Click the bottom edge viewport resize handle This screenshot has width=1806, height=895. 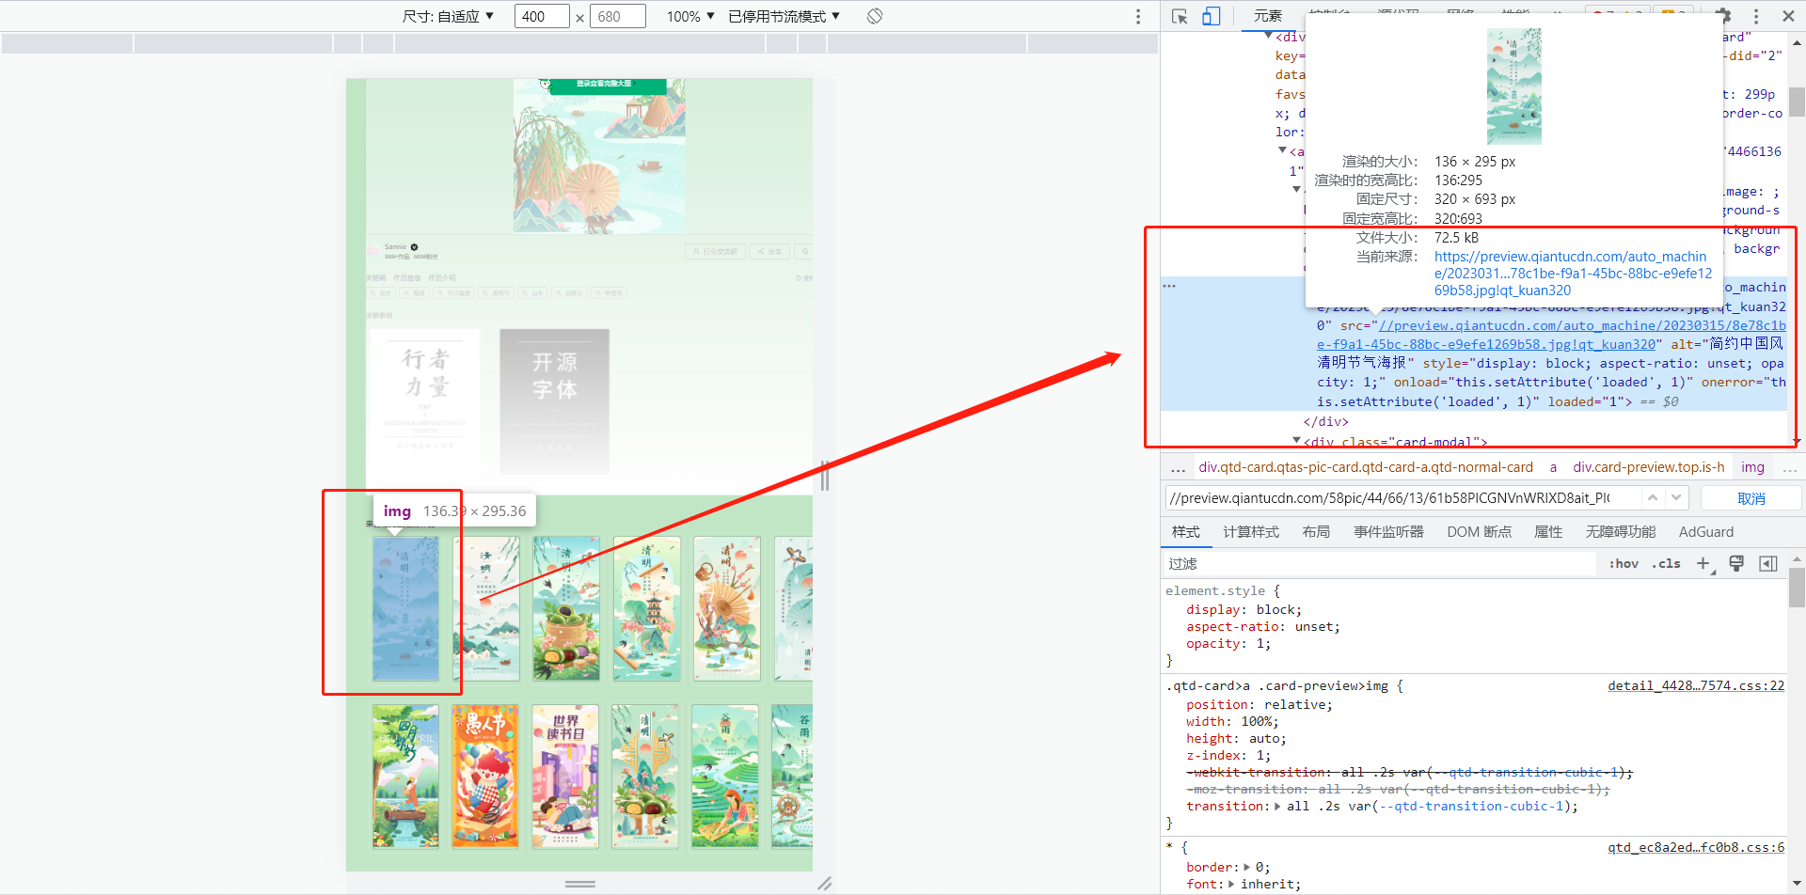pos(580,884)
